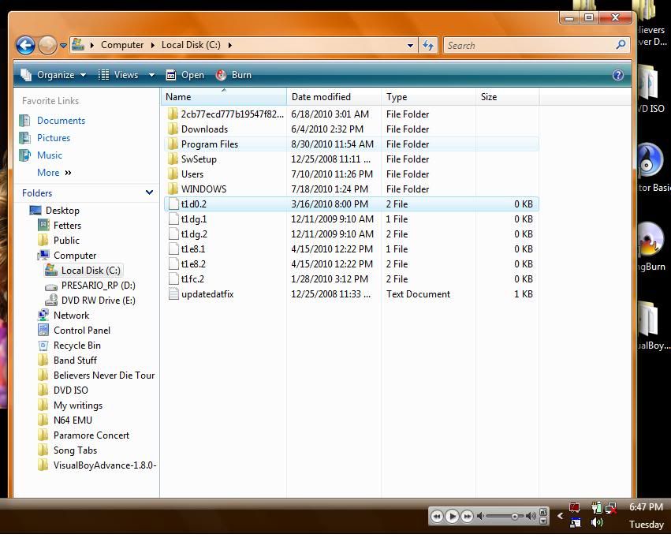The width and height of the screenshot is (671, 538).
Task: Click the refresh button beside the address bar
Action: coord(427,45)
